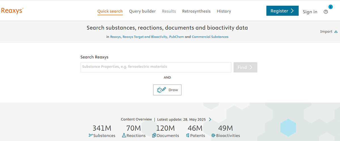Click the 46M patents count
Image resolution: width=340 pixels, height=141 pixels.
195,128
